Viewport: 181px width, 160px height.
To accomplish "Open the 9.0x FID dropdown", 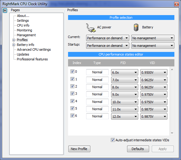I will coord(125,94).
